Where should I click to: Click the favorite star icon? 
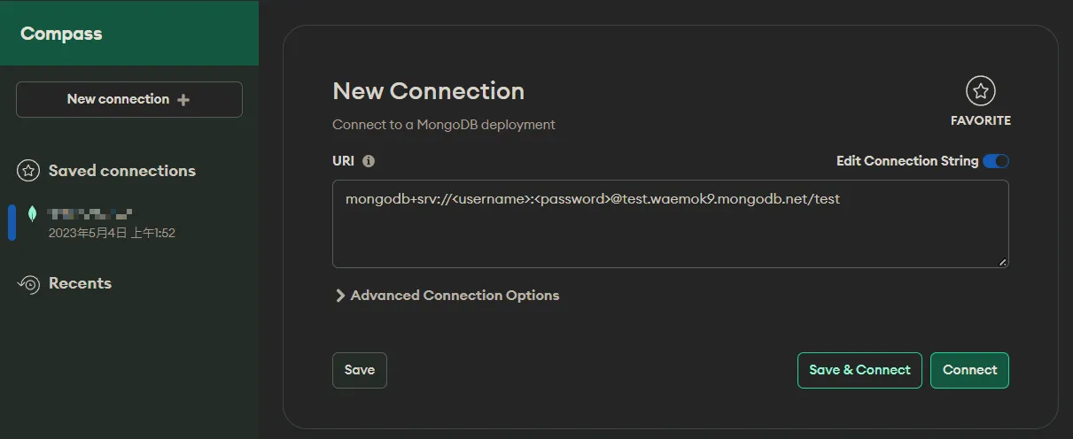point(980,90)
